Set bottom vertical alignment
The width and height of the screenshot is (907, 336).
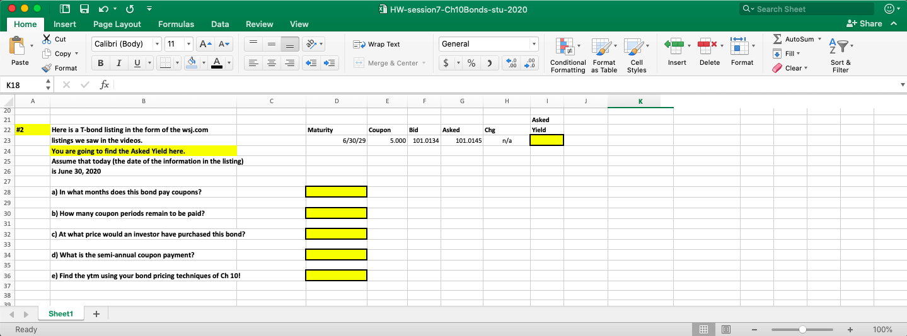pos(290,44)
